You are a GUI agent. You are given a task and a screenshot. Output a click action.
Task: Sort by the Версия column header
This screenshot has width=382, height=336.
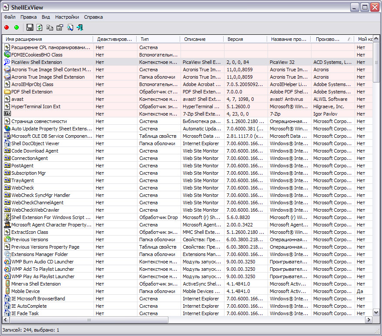click(245, 39)
